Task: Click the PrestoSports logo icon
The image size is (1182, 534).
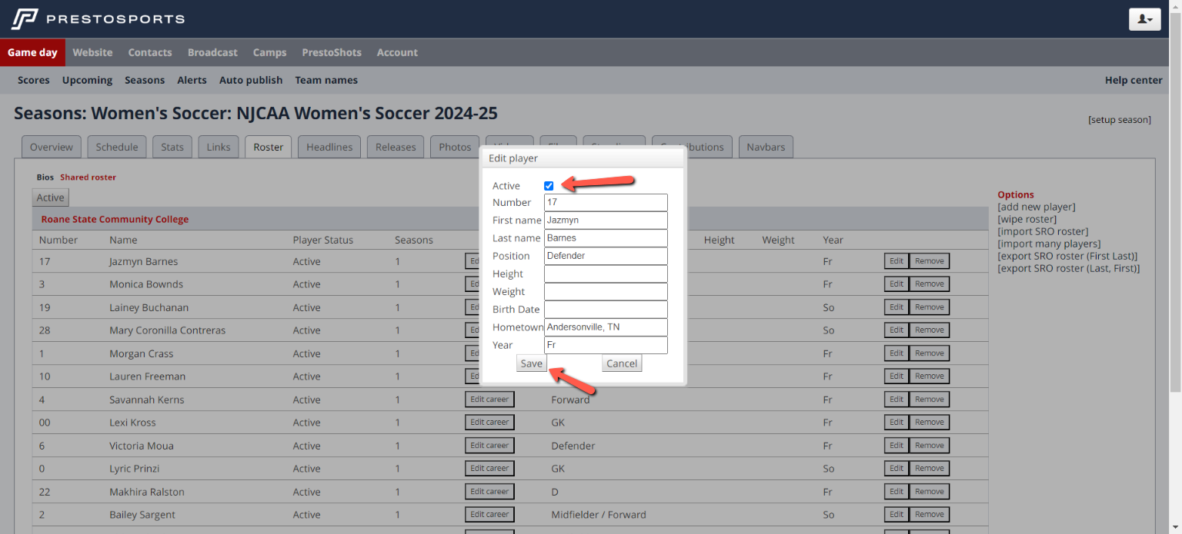Action: point(24,18)
